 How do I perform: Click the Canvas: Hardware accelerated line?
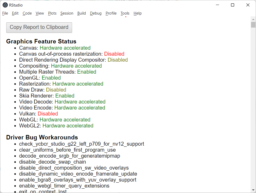click(55, 48)
